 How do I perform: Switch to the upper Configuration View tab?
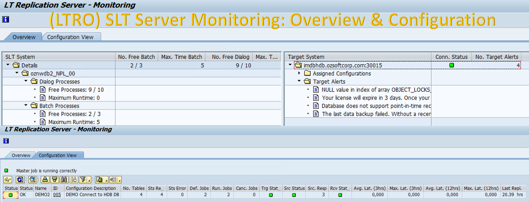coord(70,37)
